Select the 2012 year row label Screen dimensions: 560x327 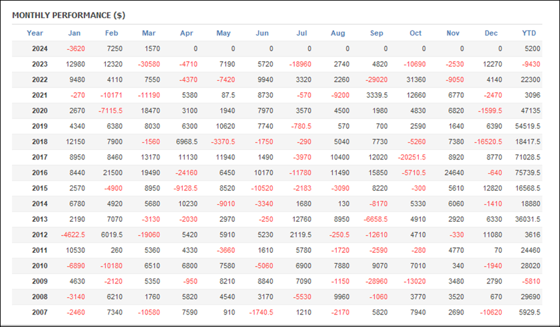click(x=40, y=235)
